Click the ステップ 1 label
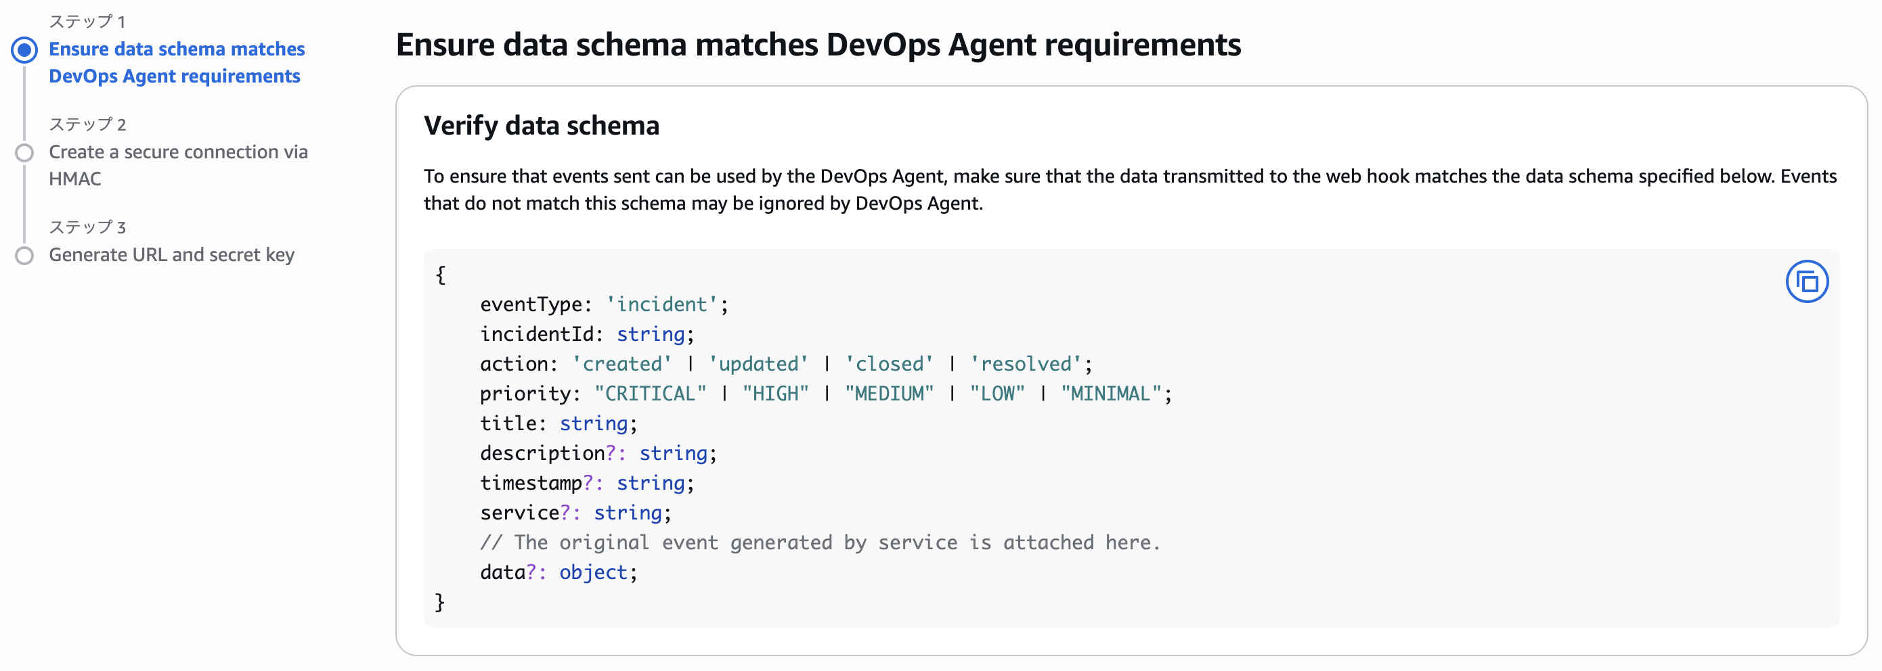The height and width of the screenshot is (671, 1882). point(87,22)
